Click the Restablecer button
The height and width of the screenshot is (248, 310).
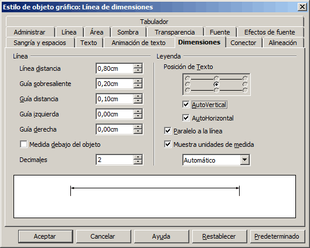(219, 236)
